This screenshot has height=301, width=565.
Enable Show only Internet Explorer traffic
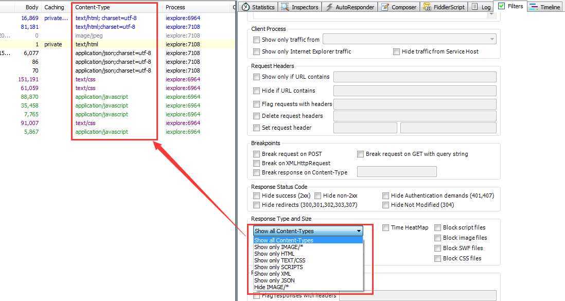[x=256, y=51]
